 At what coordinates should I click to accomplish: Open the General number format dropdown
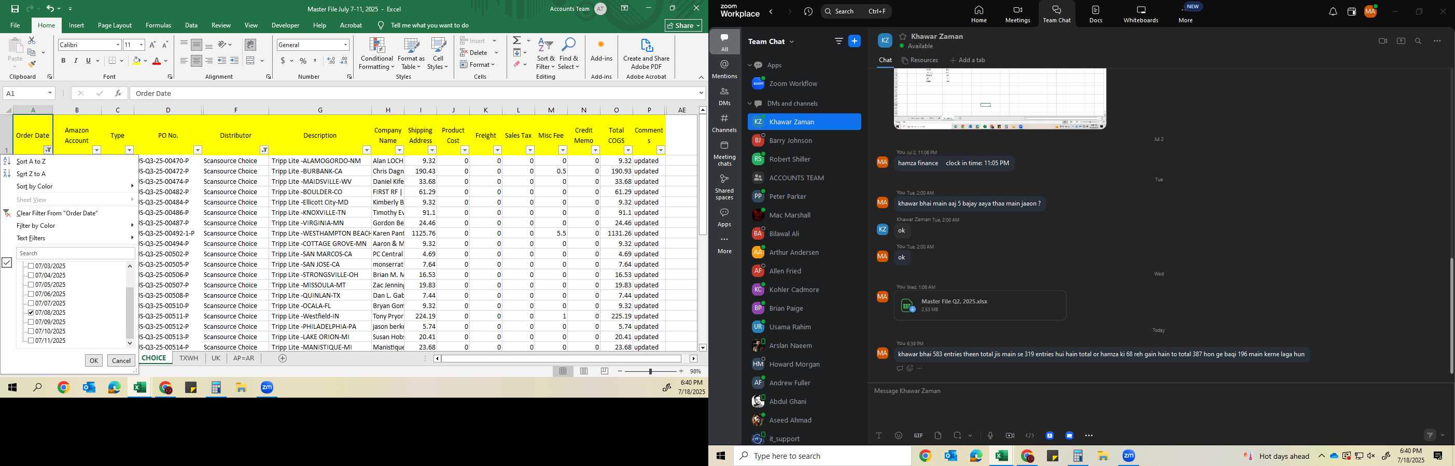point(346,45)
